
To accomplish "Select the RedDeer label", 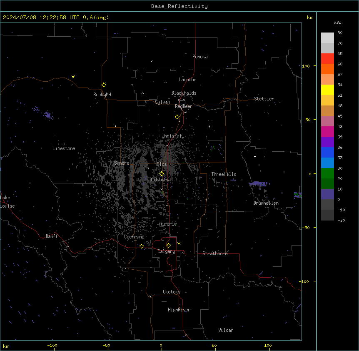I will (x=183, y=106).
